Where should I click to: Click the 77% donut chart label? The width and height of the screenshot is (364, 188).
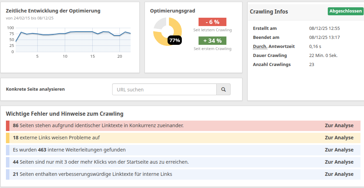point(175,40)
